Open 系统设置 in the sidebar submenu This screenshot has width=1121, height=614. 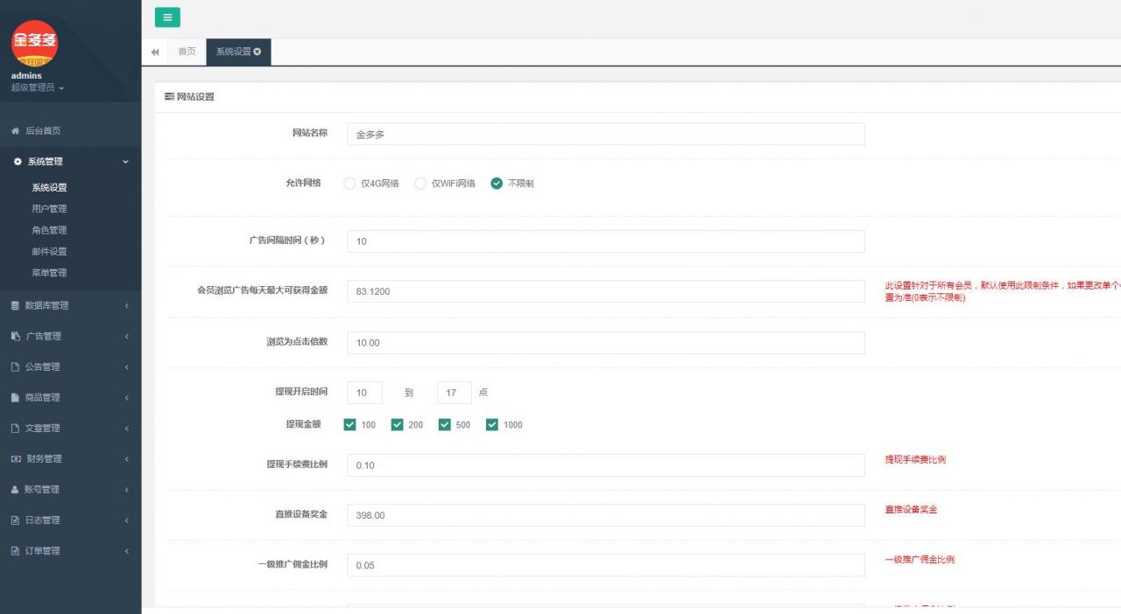pyautogui.click(x=49, y=187)
